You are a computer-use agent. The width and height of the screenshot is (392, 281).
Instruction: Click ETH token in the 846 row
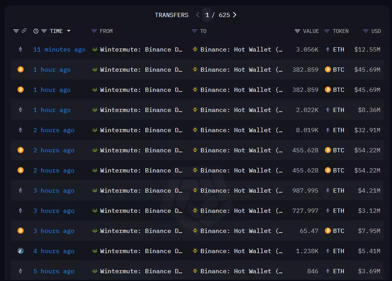tap(335, 271)
